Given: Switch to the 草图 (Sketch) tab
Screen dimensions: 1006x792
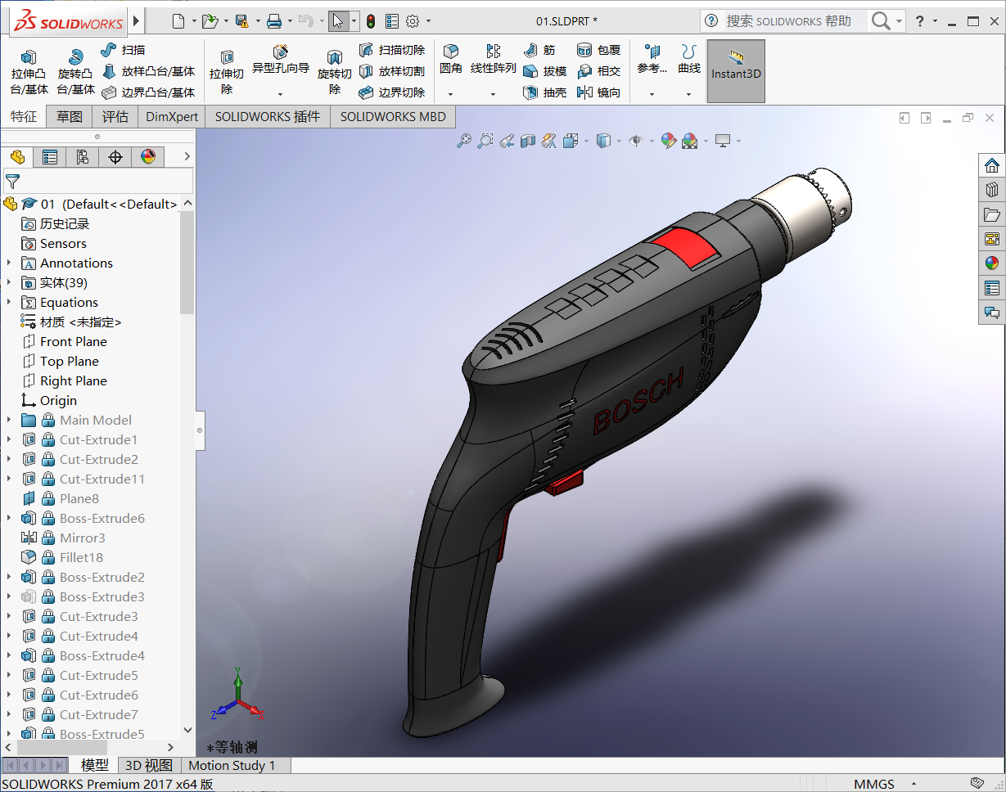Looking at the screenshot, I should (70, 116).
